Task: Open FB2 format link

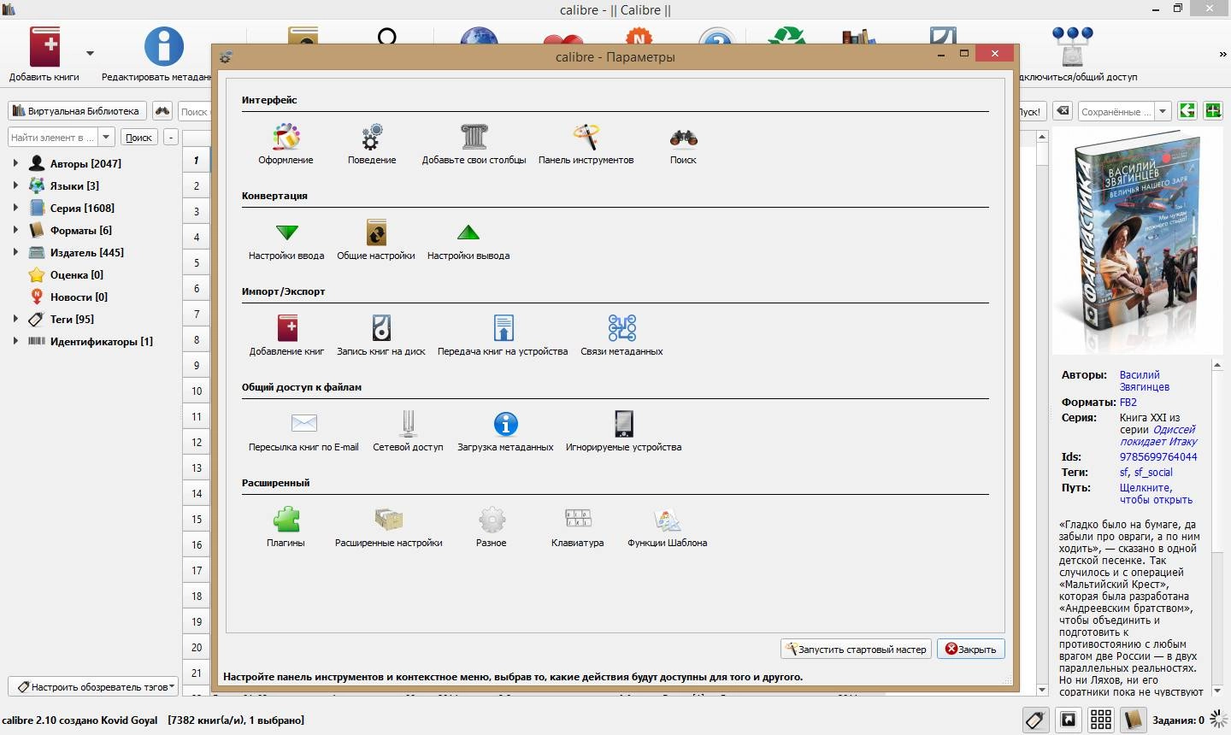Action: [1128, 402]
